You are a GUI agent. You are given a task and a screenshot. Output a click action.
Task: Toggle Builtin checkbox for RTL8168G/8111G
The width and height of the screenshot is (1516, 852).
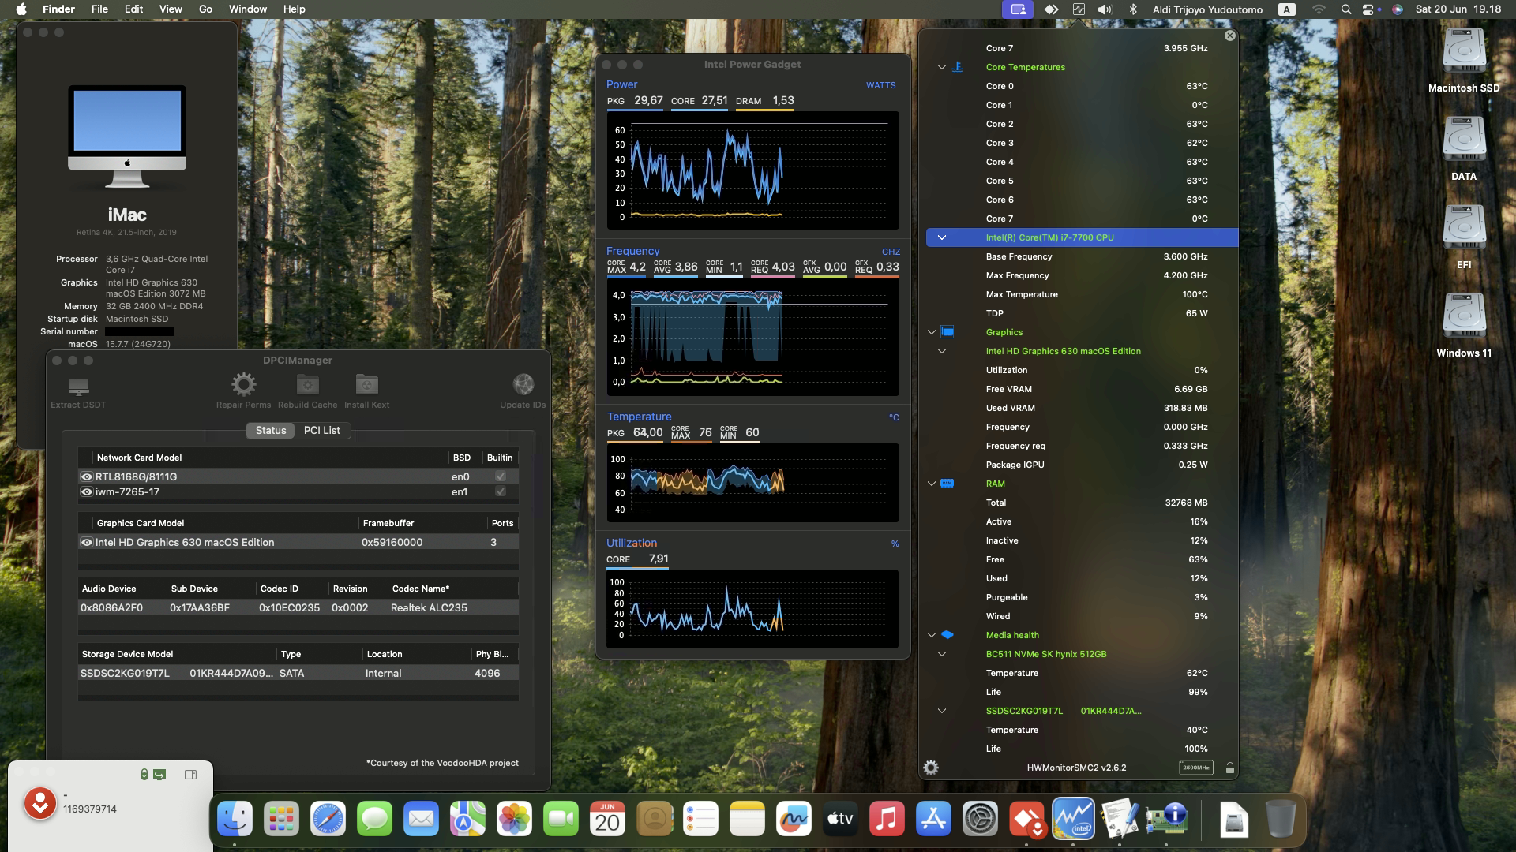coord(500,476)
